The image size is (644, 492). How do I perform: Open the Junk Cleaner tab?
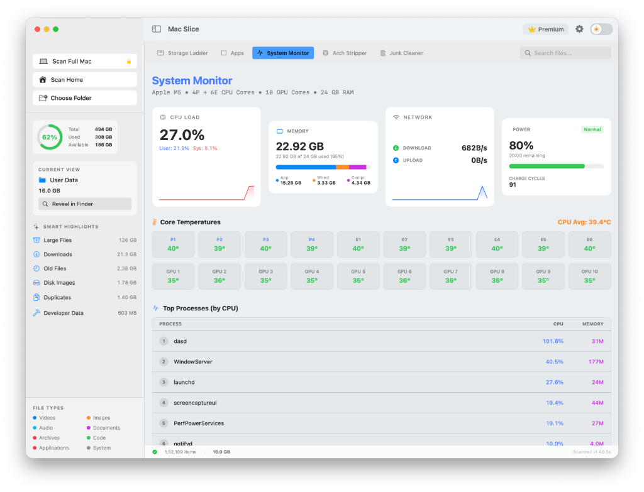pyautogui.click(x=401, y=53)
